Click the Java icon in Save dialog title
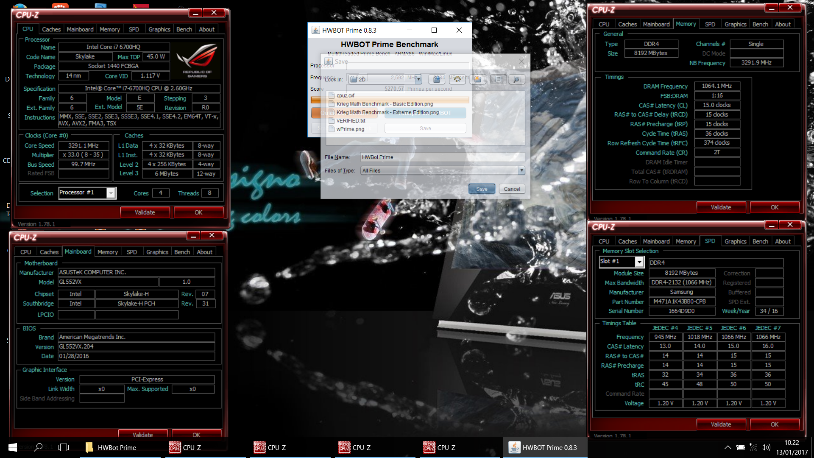Screen dimensions: 814x458 point(329,61)
